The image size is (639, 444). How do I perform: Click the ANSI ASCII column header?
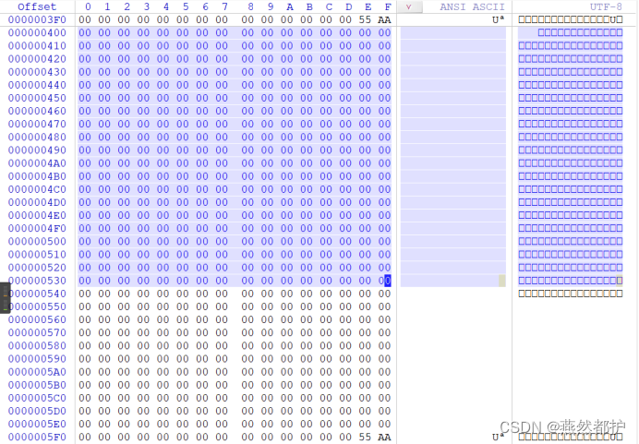[472, 7]
